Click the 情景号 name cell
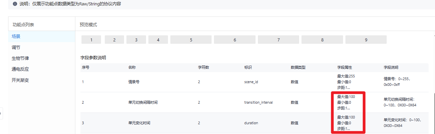The image size is (435, 134). tap(134, 82)
